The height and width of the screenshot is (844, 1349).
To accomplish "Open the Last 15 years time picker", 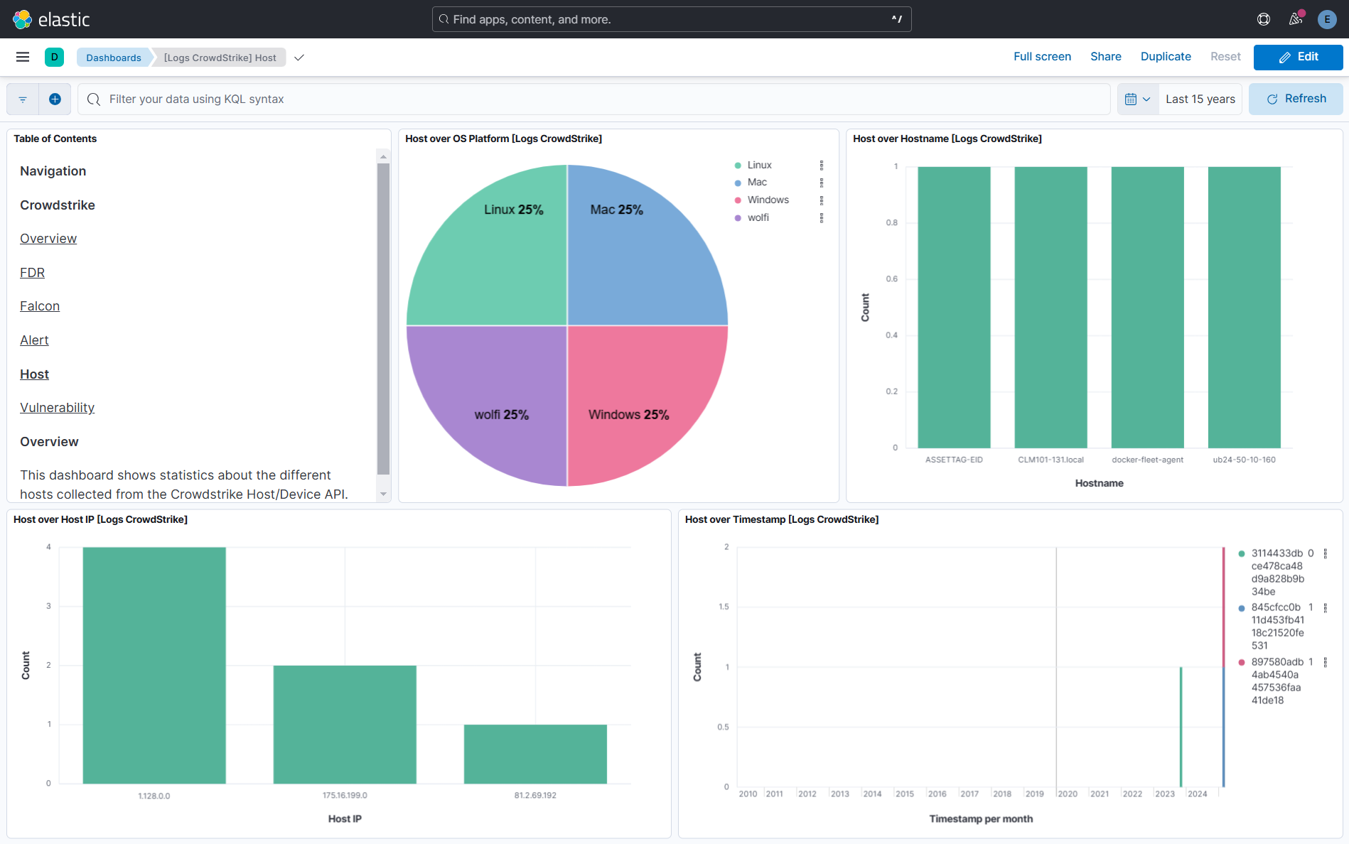I will 1200,99.
